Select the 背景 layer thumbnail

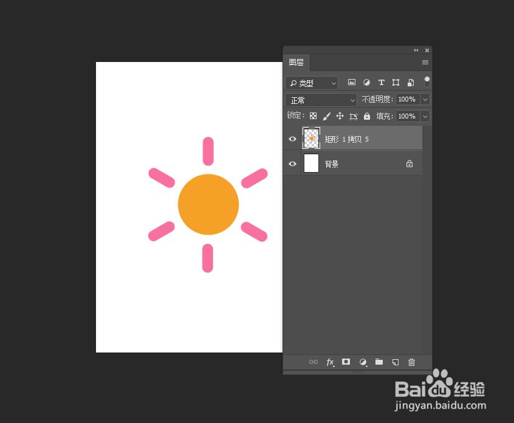pos(311,163)
